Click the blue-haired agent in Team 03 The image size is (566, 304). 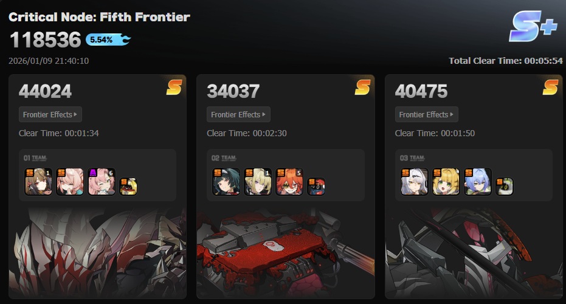pyautogui.click(x=478, y=182)
